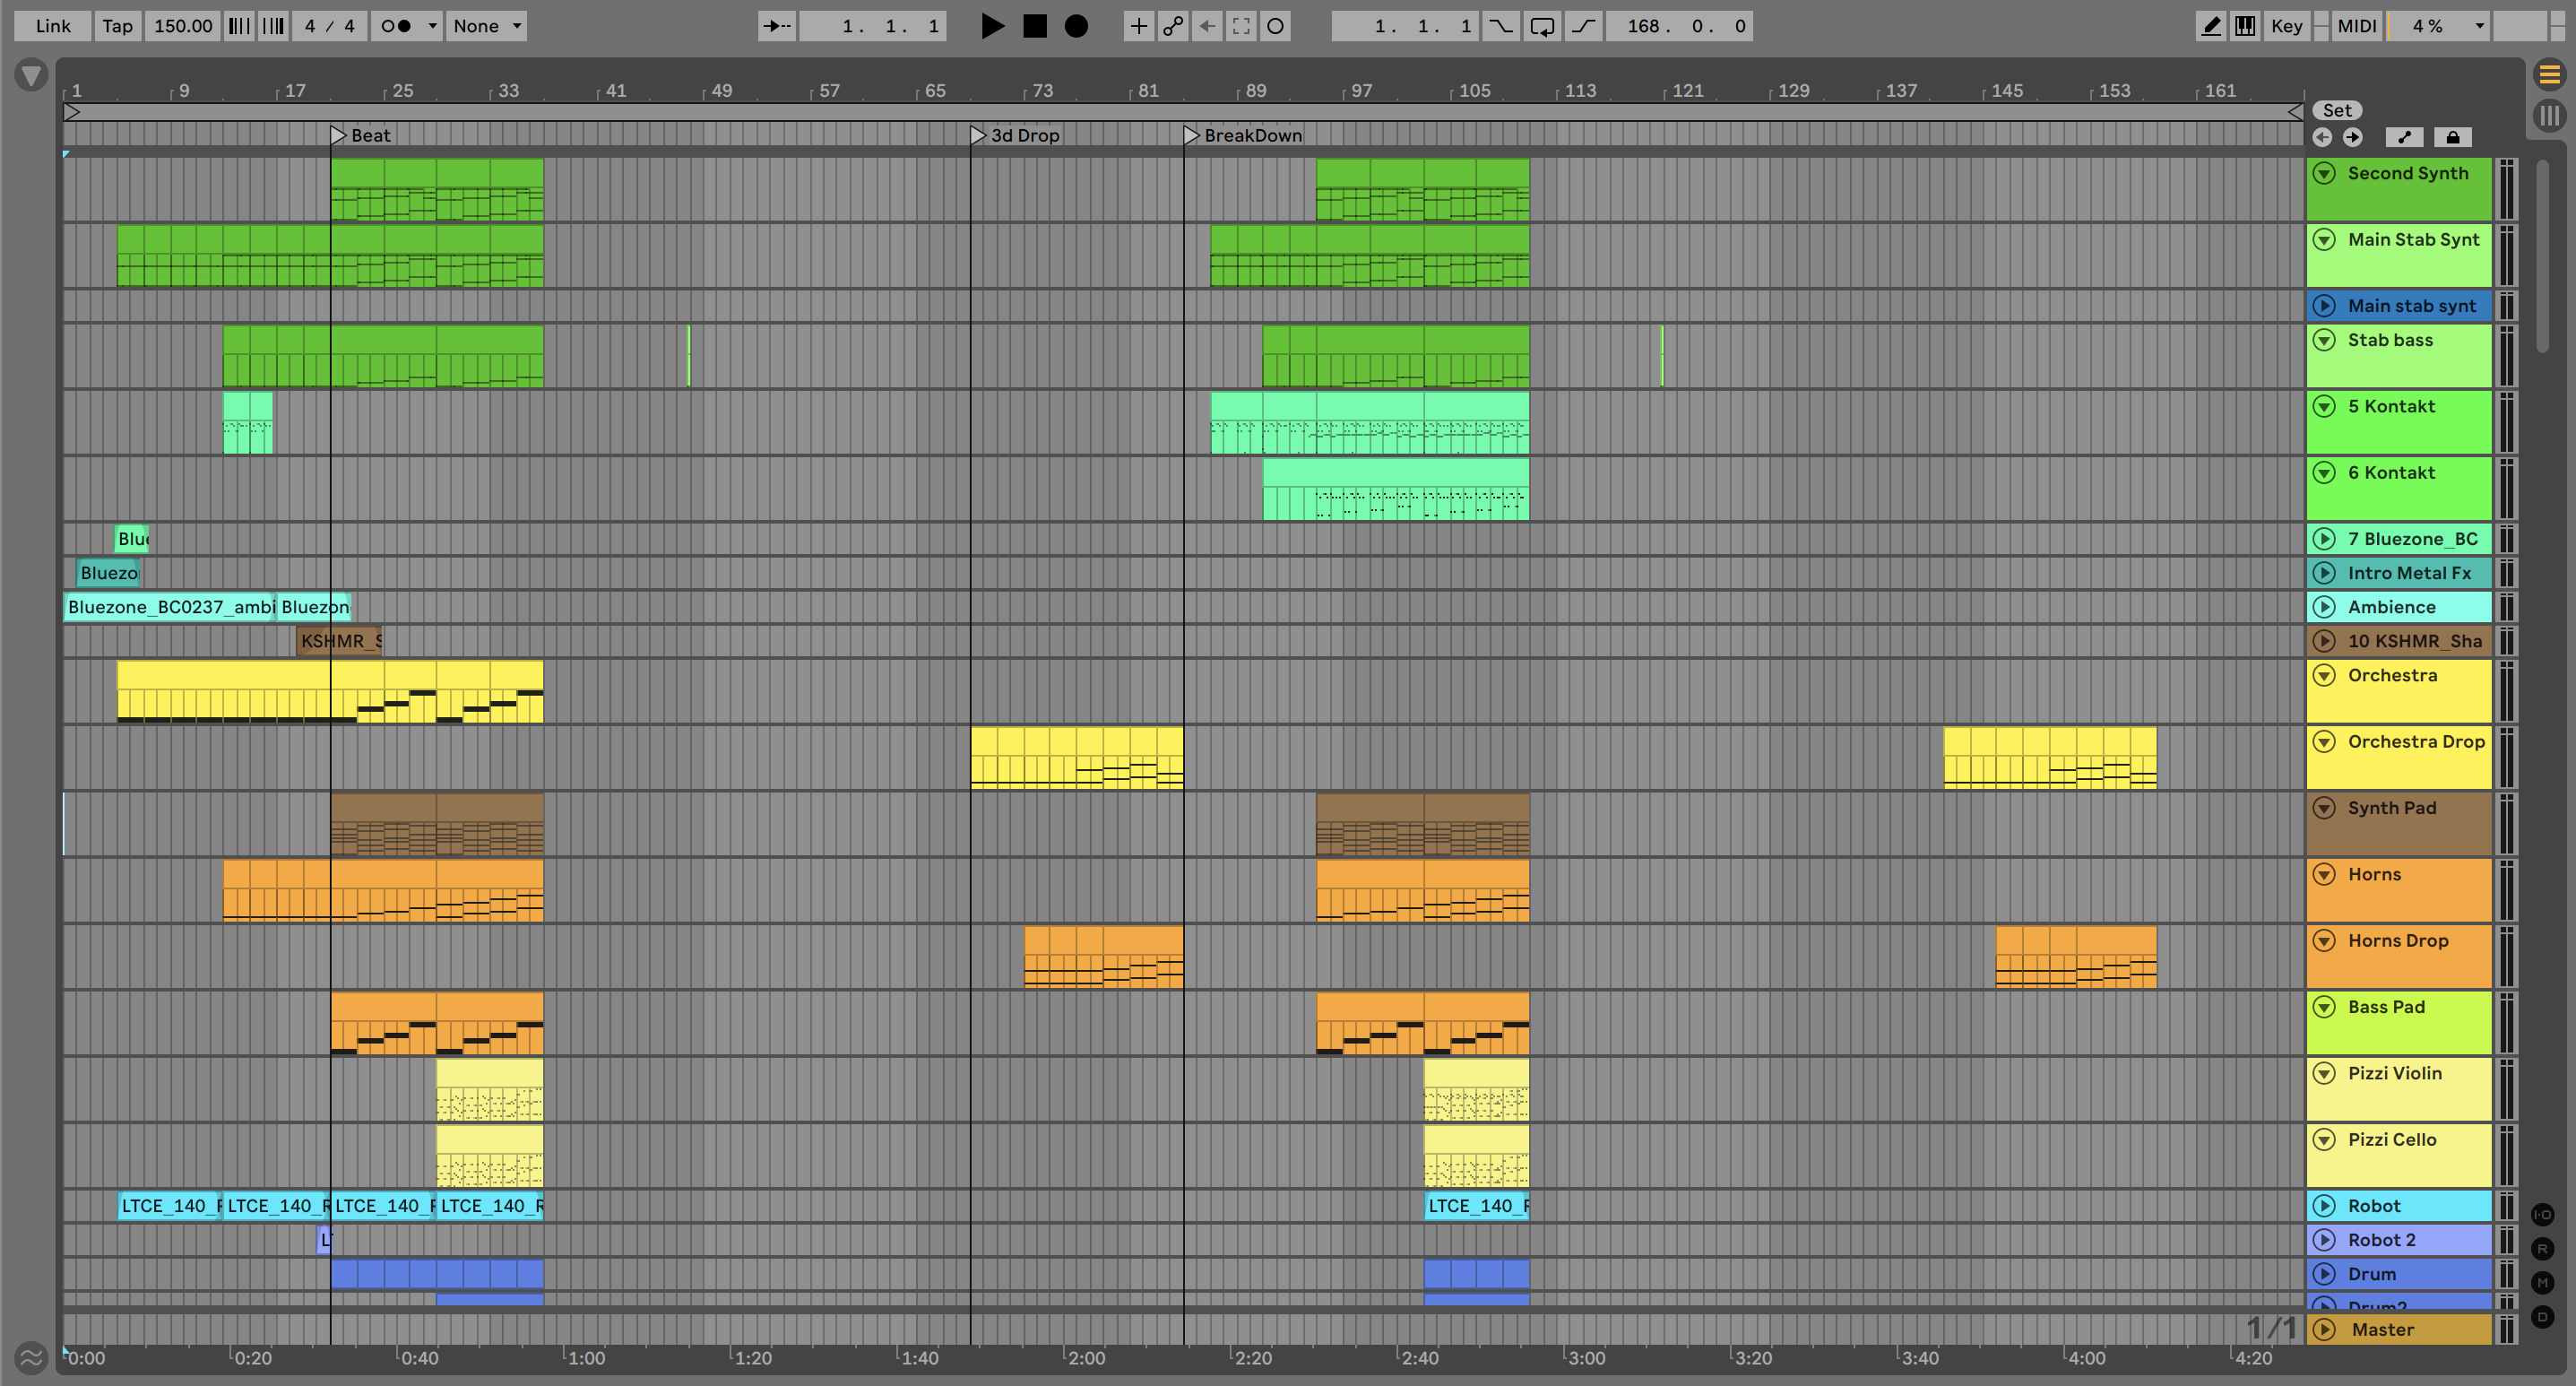Go to next locator arrow

coord(2353,137)
